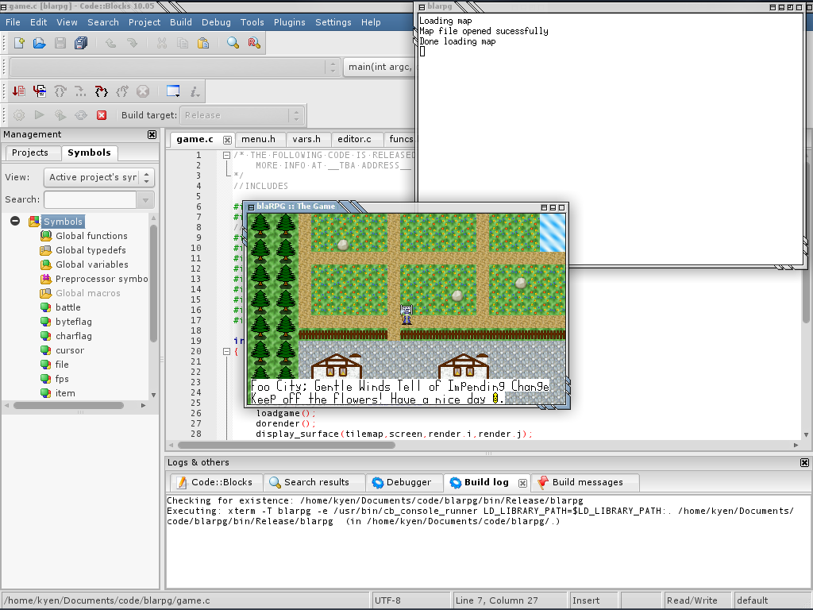
Task: Click the Run to cursor debug icon
Action: click(x=39, y=91)
